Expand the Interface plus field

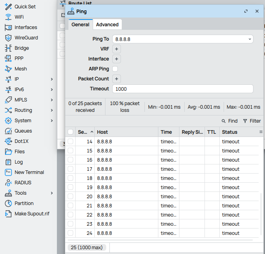click(117, 59)
